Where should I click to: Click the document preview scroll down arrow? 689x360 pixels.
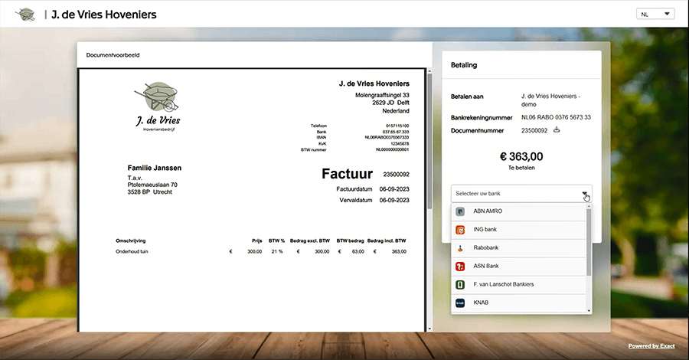(429, 329)
